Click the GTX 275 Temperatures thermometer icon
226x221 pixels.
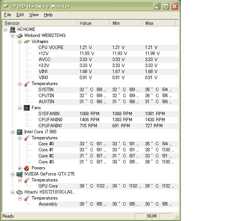[x=27, y=180]
